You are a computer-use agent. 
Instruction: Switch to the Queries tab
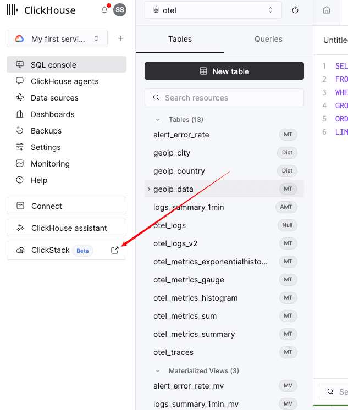tap(268, 39)
